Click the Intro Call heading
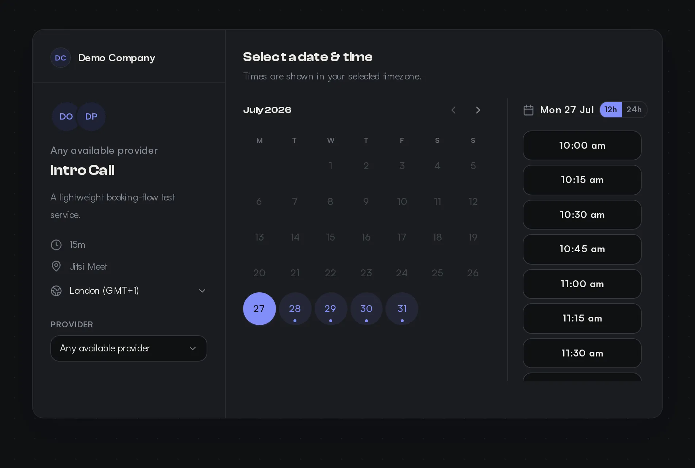 point(82,170)
